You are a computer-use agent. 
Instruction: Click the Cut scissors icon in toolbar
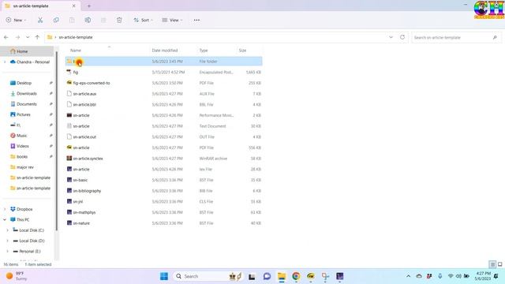tap(40, 20)
